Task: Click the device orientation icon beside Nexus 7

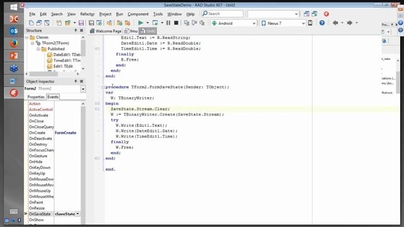Action: [310, 23]
